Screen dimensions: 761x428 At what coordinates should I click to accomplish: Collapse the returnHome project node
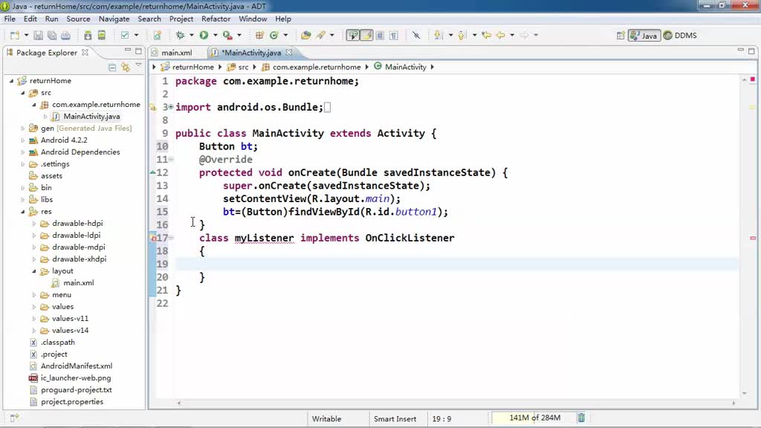coord(12,81)
